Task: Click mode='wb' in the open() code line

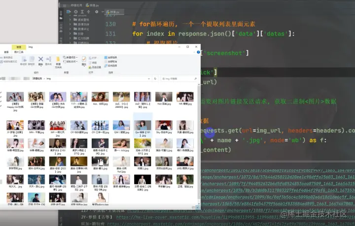Action: [285, 140]
